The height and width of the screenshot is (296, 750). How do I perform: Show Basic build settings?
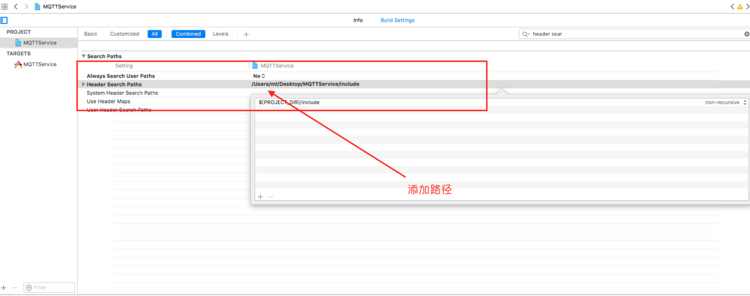coord(90,34)
